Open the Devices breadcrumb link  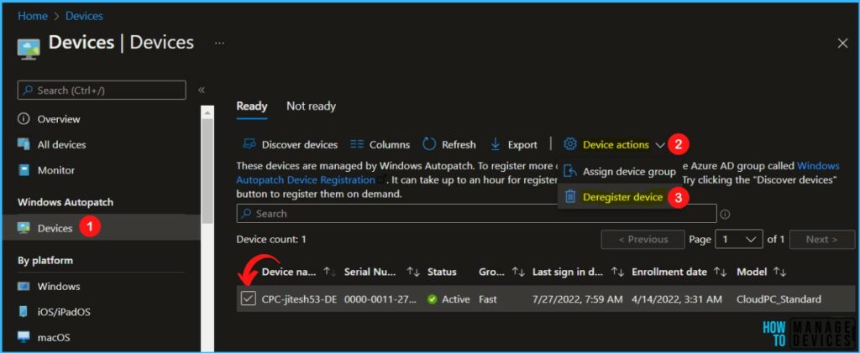(84, 16)
